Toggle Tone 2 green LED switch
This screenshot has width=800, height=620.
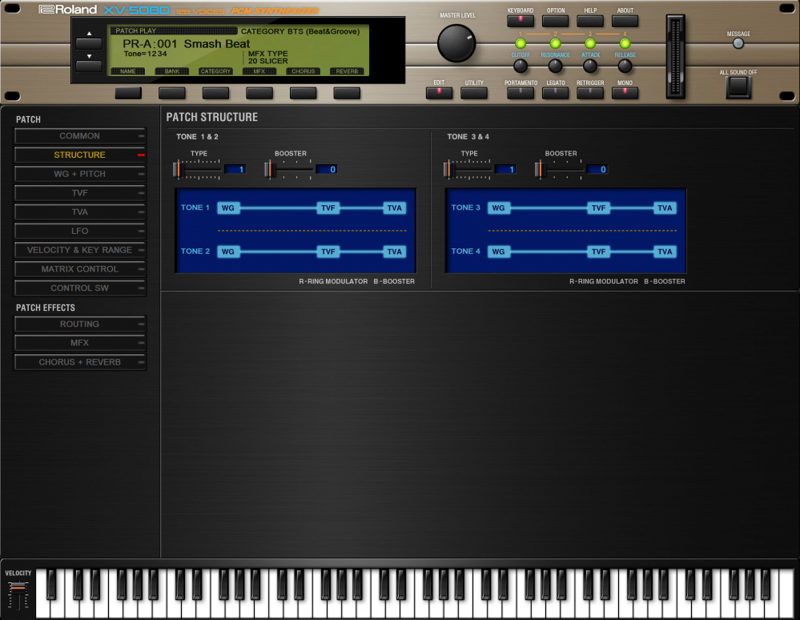coord(555,43)
